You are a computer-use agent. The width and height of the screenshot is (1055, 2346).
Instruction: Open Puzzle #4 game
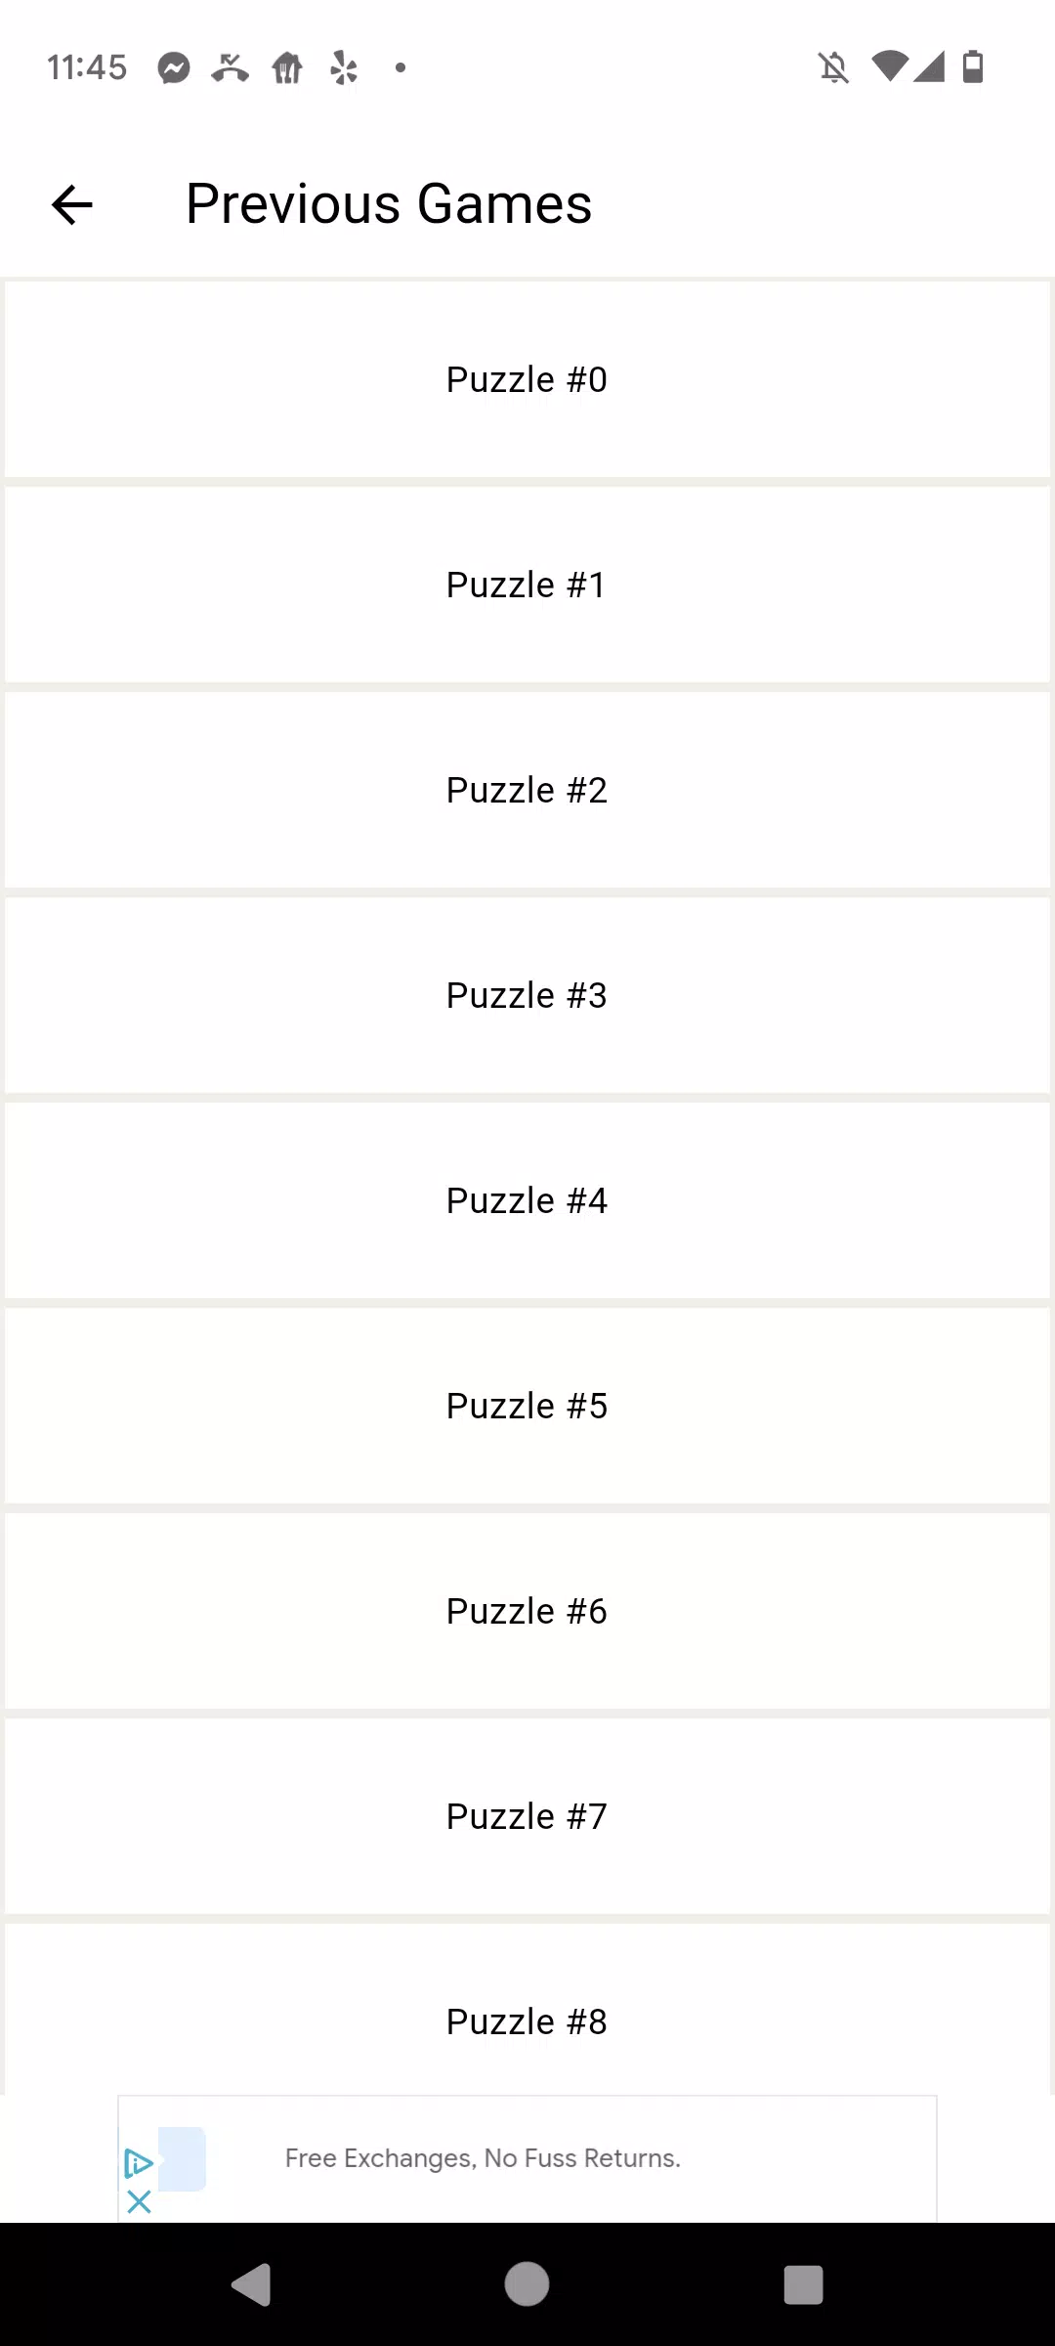point(527,1200)
